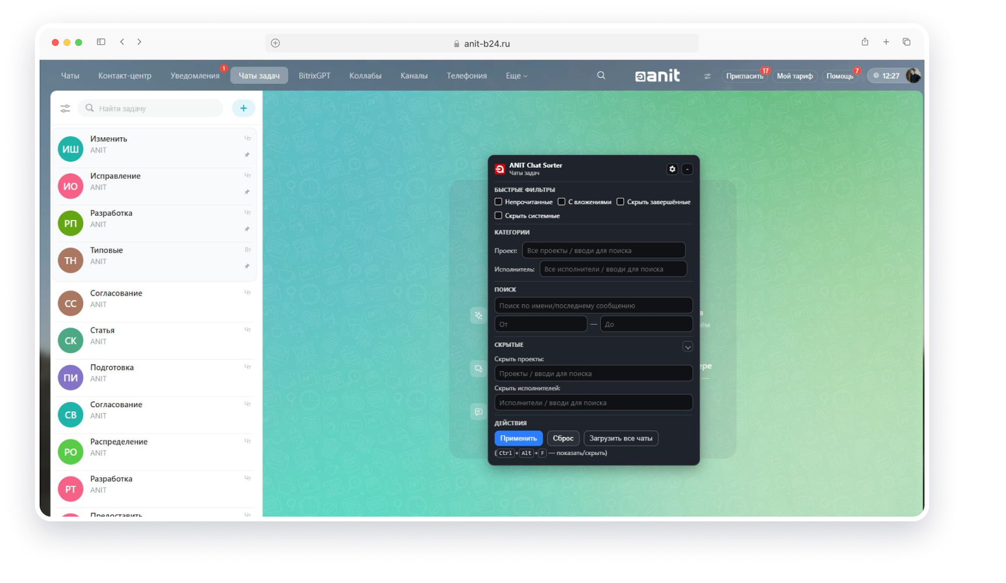This screenshot has height=583, width=1006.
Task: Open ANIT Chat Sorter settings gear
Action: click(x=672, y=169)
